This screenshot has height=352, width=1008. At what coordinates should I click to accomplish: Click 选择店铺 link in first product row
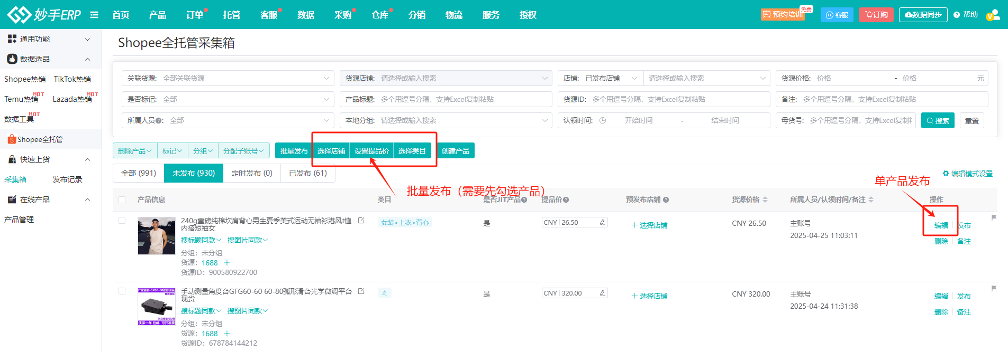point(650,225)
